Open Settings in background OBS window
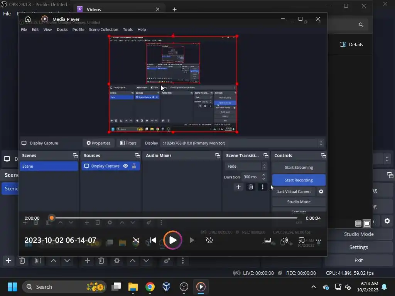Screen dimensions: 395x296 point(359,247)
